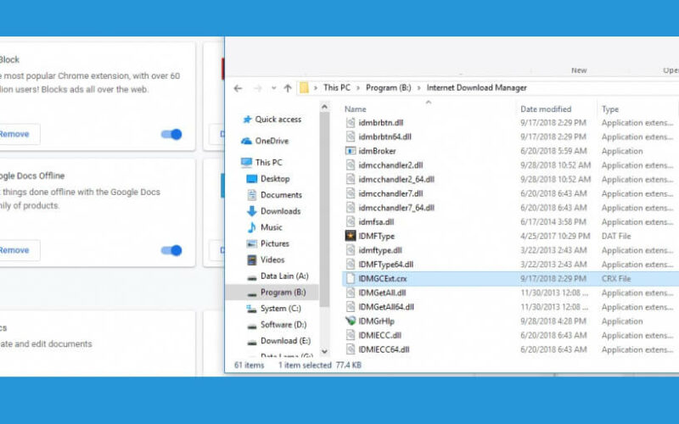Click the CRX File type cell
679x424 pixels.
point(616,279)
